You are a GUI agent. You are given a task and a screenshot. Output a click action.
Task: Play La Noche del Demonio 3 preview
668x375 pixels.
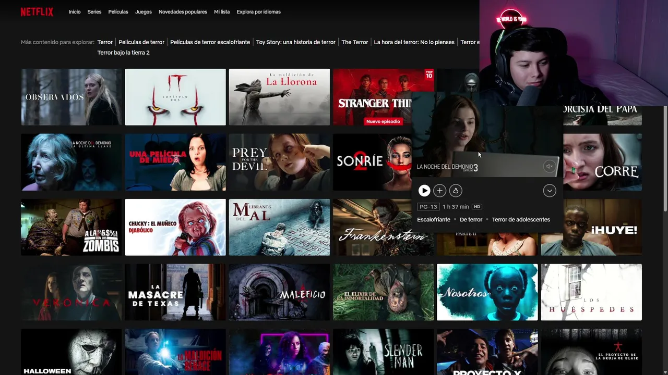424,191
